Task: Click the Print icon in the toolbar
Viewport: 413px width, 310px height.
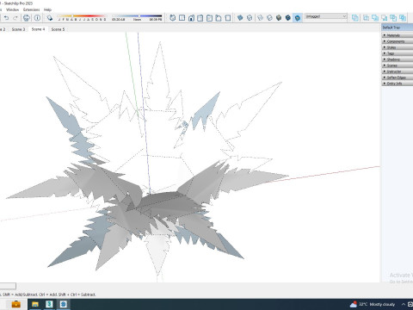Action: 27,18
